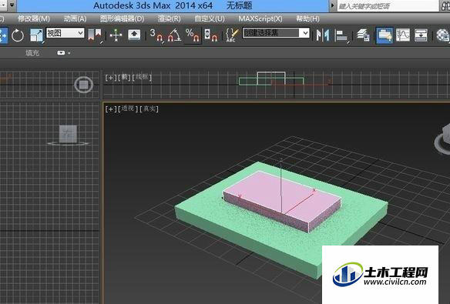Open the MAXScript(X) menu
The image size is (450, 304).
pos(260,19)
